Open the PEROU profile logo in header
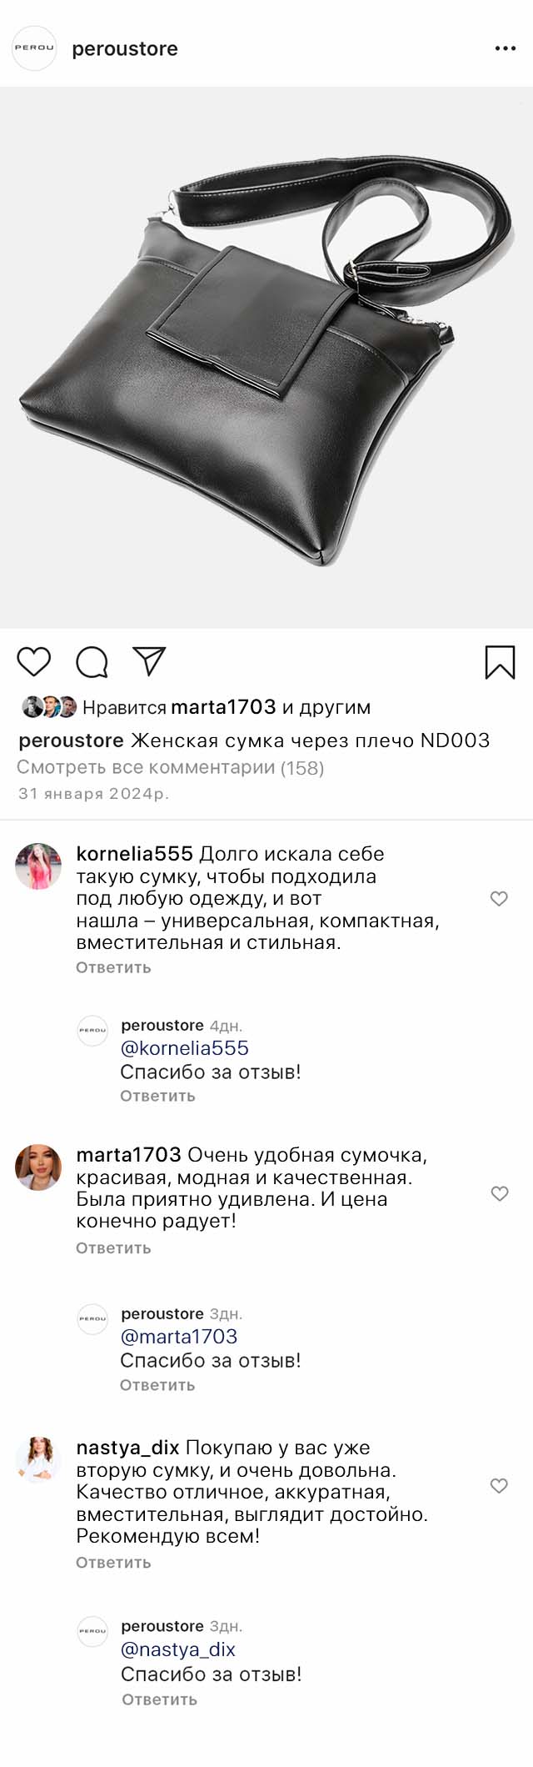Image resolution: width=533 pixels, height=1767 pixels. pos(34,48)
